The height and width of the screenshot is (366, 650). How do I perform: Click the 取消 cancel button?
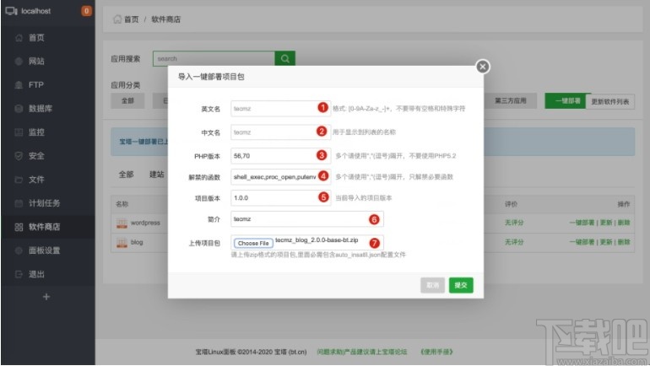(432, 285)
